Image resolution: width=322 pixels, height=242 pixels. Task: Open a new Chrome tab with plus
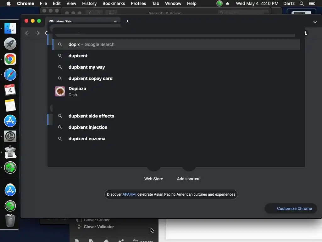click(x=127, y=21)
